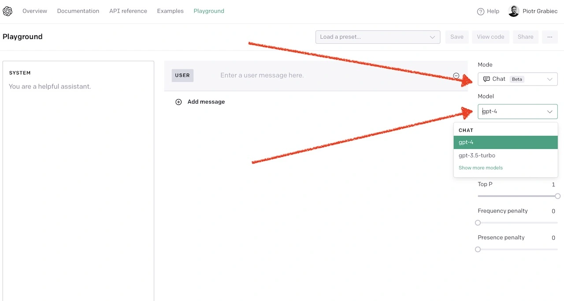Screen dimensions: 564x301
Task: Open the View code button
Action: (x=490, y=37)
